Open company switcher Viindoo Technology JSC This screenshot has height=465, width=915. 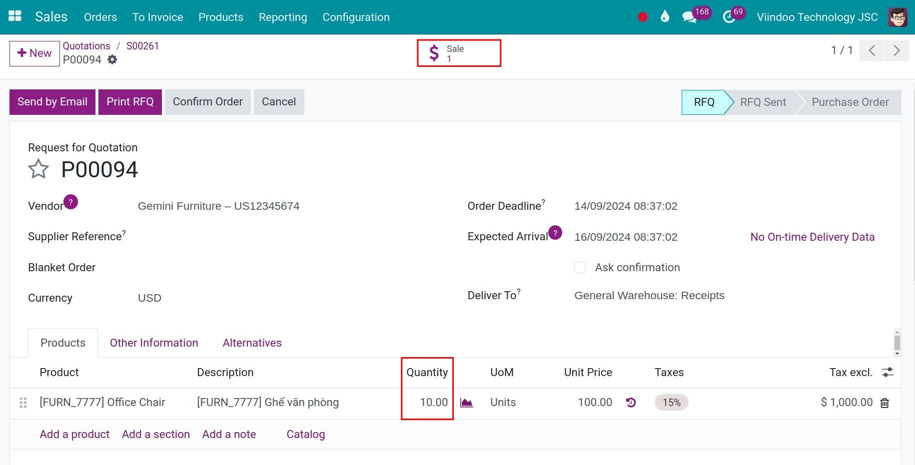(x=817, y=17)
